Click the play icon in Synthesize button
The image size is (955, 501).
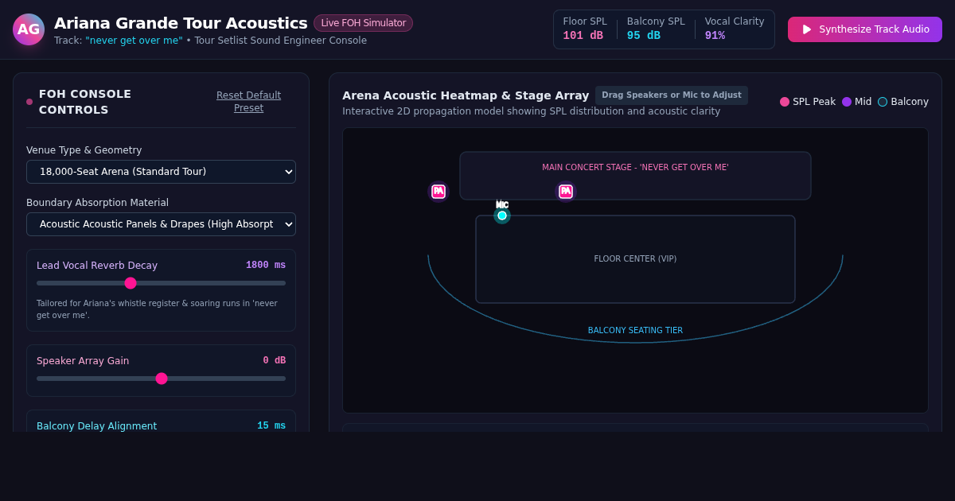point(807,29)
